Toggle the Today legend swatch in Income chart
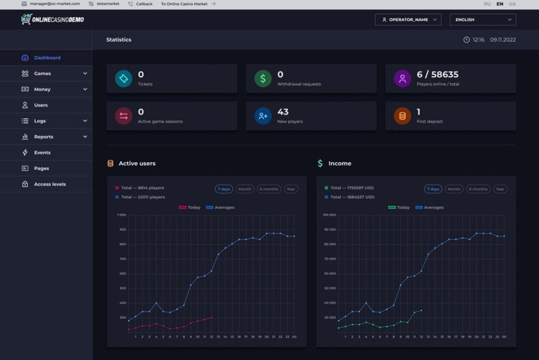This screenshot has width=539, height=360. click(391, 207)
